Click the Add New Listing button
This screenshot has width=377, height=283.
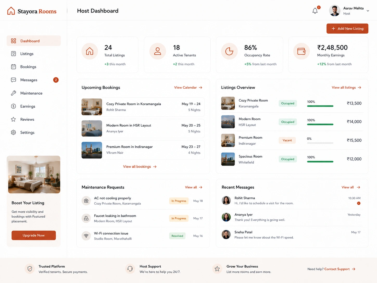click(347, 29)
